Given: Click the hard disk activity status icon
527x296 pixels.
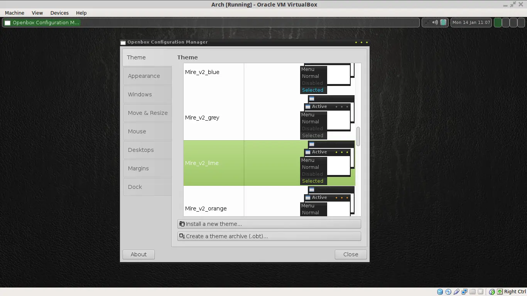Looking at the screenshot, I should coord(440,292).
